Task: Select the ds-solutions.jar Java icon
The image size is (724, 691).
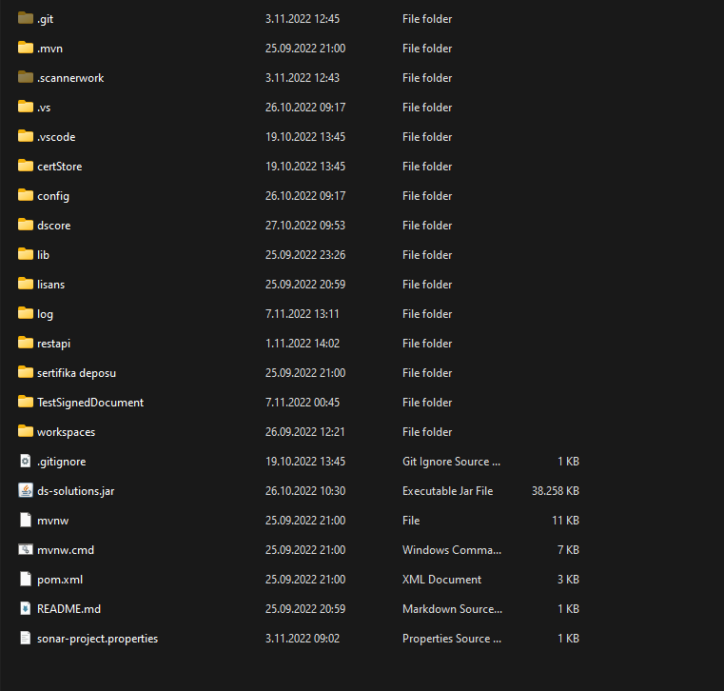Action: [x=26, y=490]
